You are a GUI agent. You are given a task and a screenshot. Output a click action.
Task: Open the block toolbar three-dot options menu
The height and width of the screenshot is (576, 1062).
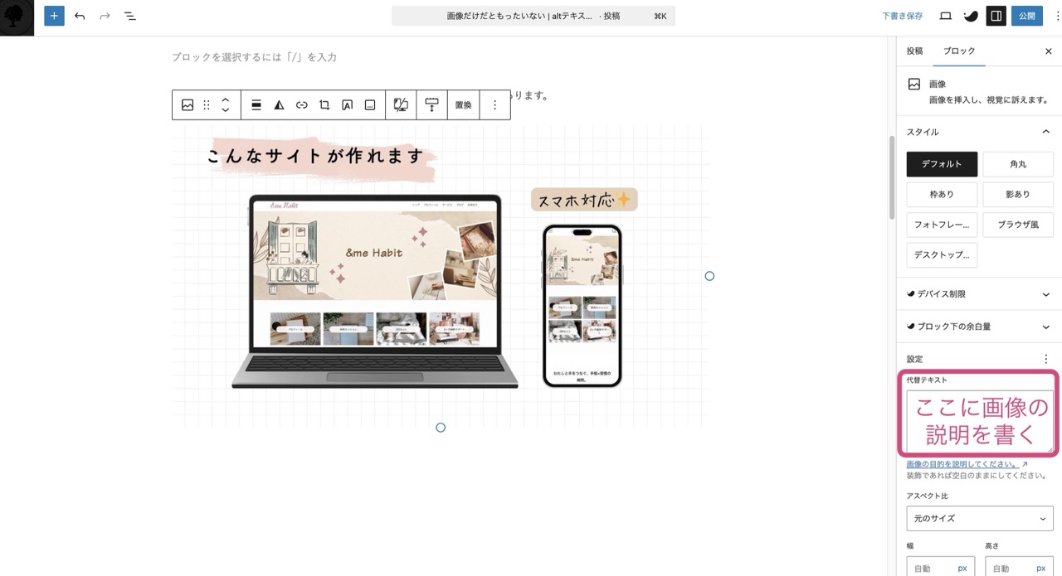[494, 105]
